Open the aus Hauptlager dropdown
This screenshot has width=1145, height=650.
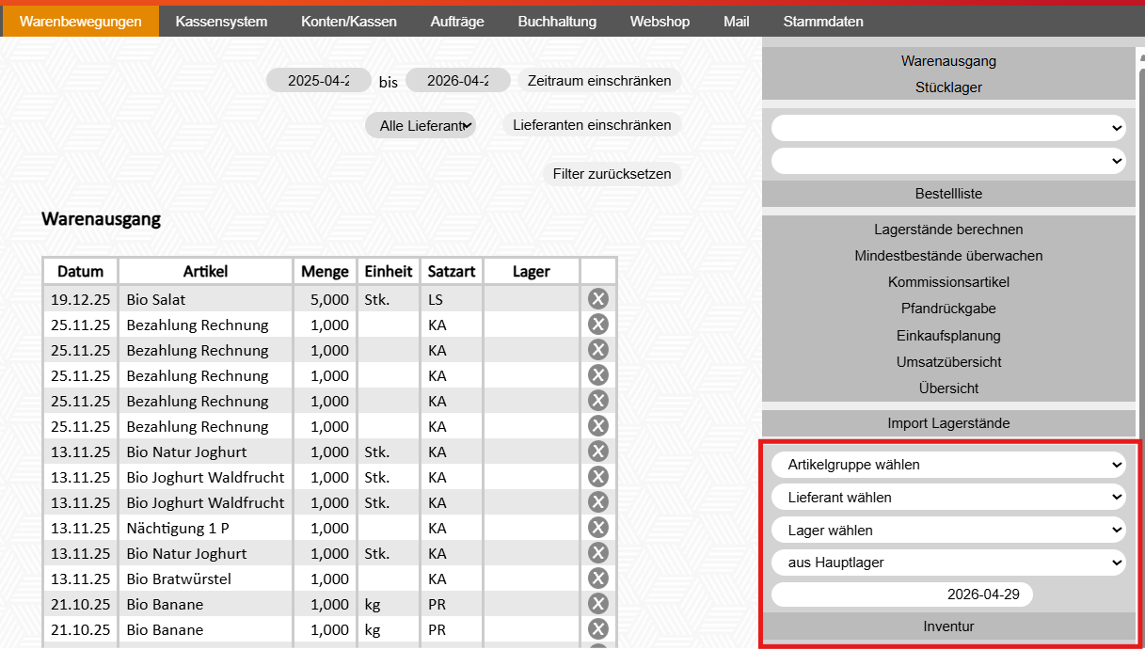(x=948, y=563)
